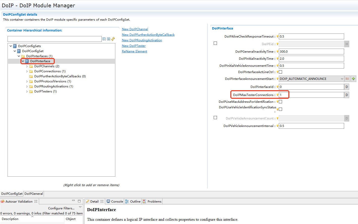Image resolution: width=358 pixels, height=224 pixels.
Task: Toggle the DoIPInterfaceActLineCtrl checkbox
Action: coord(280,72)
